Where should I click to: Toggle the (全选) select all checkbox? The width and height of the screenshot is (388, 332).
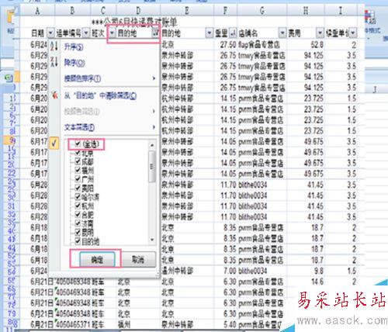click(78, 144)
